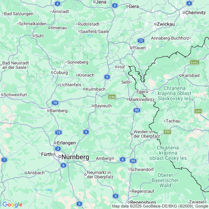Select the Bayreuth city marker
This screenshot has height=209, width=209.
[93, 106]
